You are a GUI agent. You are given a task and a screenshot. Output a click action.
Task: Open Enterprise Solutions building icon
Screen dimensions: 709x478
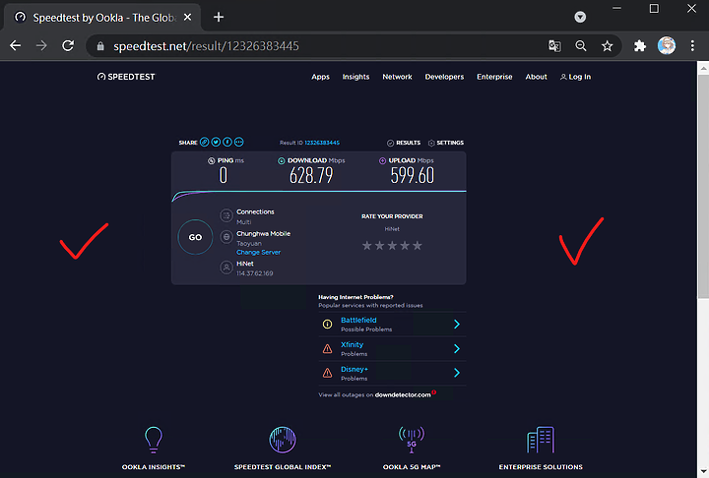click(541, 440)
